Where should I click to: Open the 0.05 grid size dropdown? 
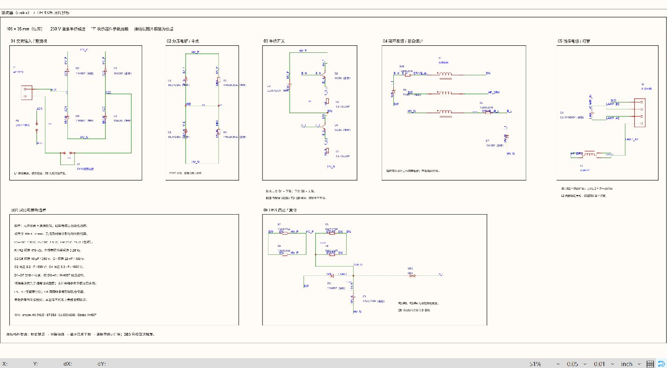(576, 364)
